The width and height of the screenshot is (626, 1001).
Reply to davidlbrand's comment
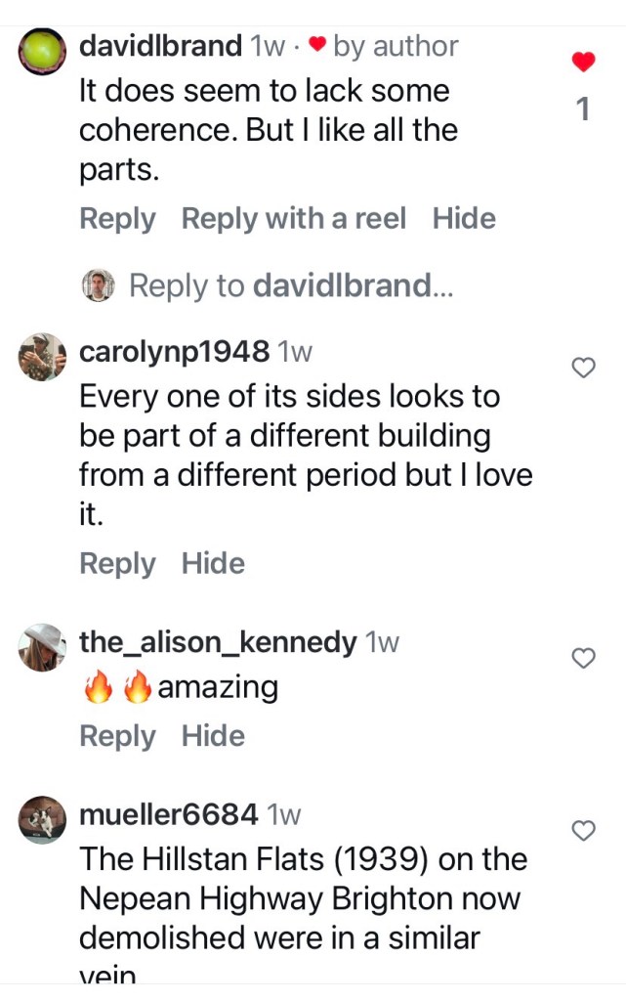click(117, 219)
